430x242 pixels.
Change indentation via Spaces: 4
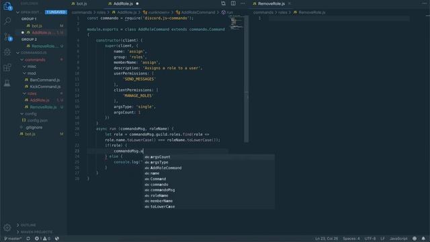point(351,239)
